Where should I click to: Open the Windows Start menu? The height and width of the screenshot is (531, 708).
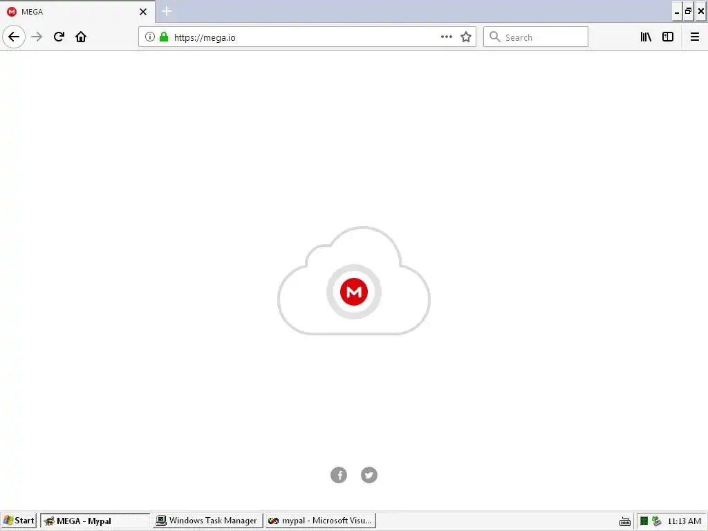click(19, 521)
